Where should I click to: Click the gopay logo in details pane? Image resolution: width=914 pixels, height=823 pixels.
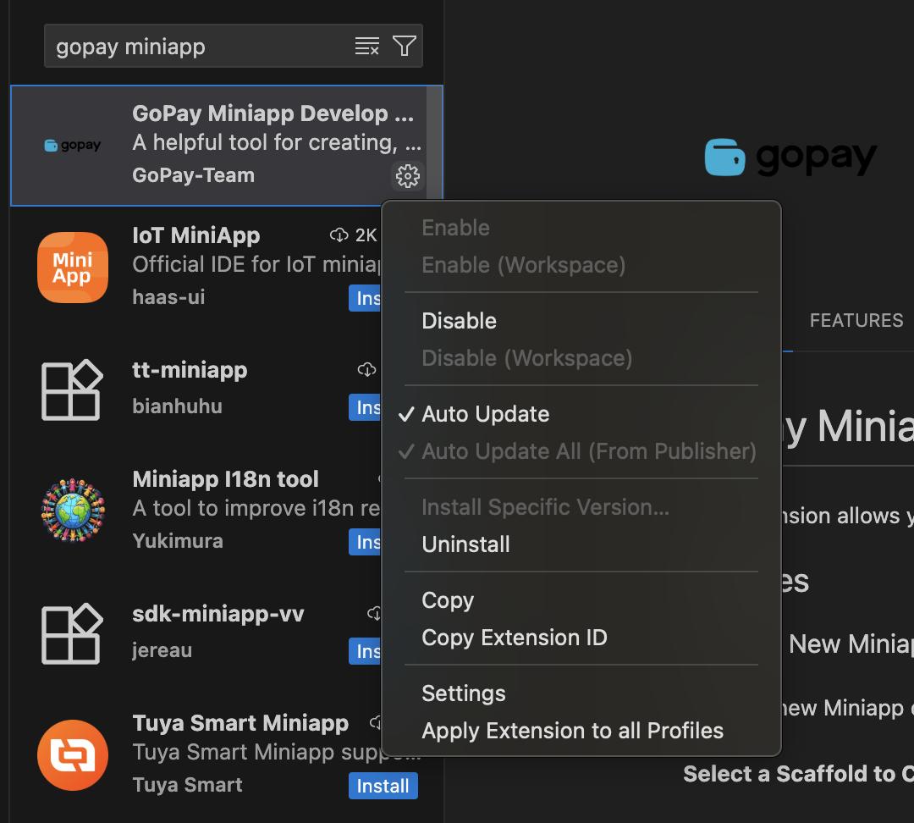[x=790, y=157]
